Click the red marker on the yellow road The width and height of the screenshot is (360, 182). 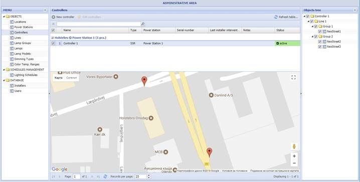point(209,152)
